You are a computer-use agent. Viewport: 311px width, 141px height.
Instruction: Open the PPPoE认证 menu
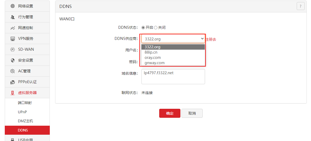[27, 82]
